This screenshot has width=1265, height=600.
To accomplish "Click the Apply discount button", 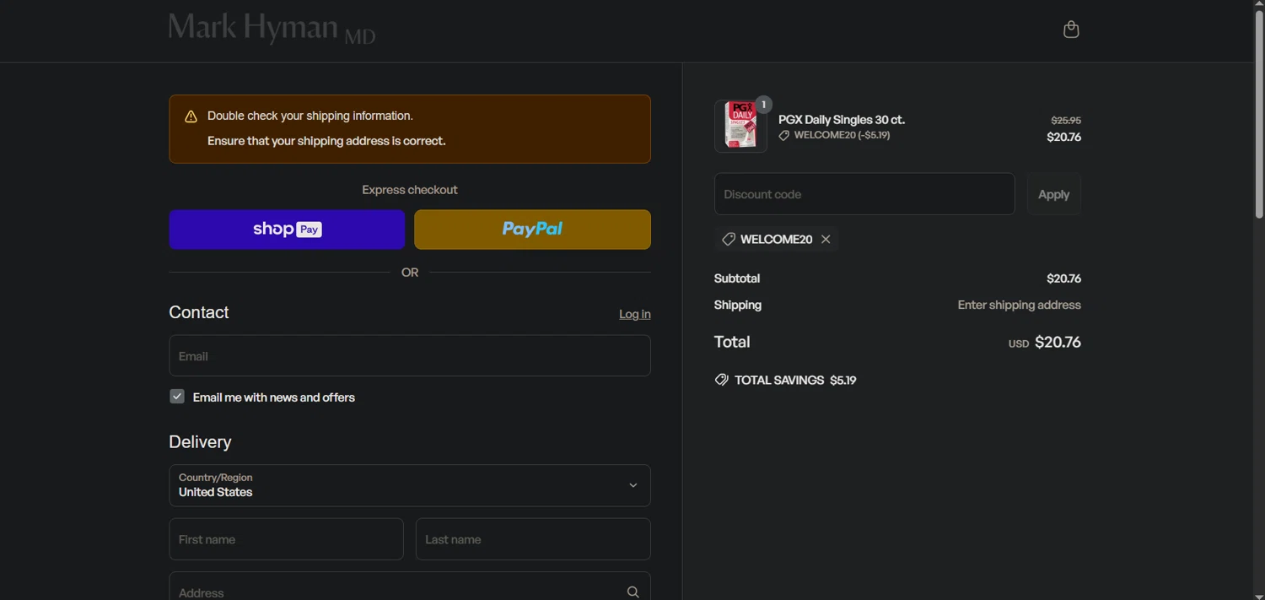I will pyautogui.click(x=1053, y=194).
